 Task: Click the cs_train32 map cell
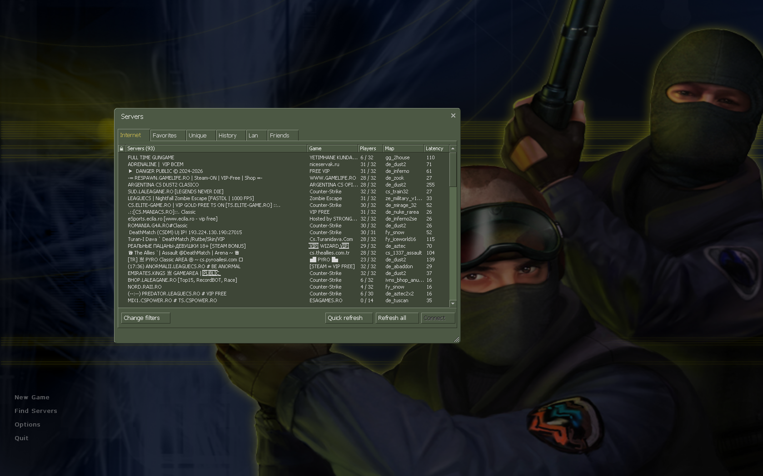pos(397,191)
